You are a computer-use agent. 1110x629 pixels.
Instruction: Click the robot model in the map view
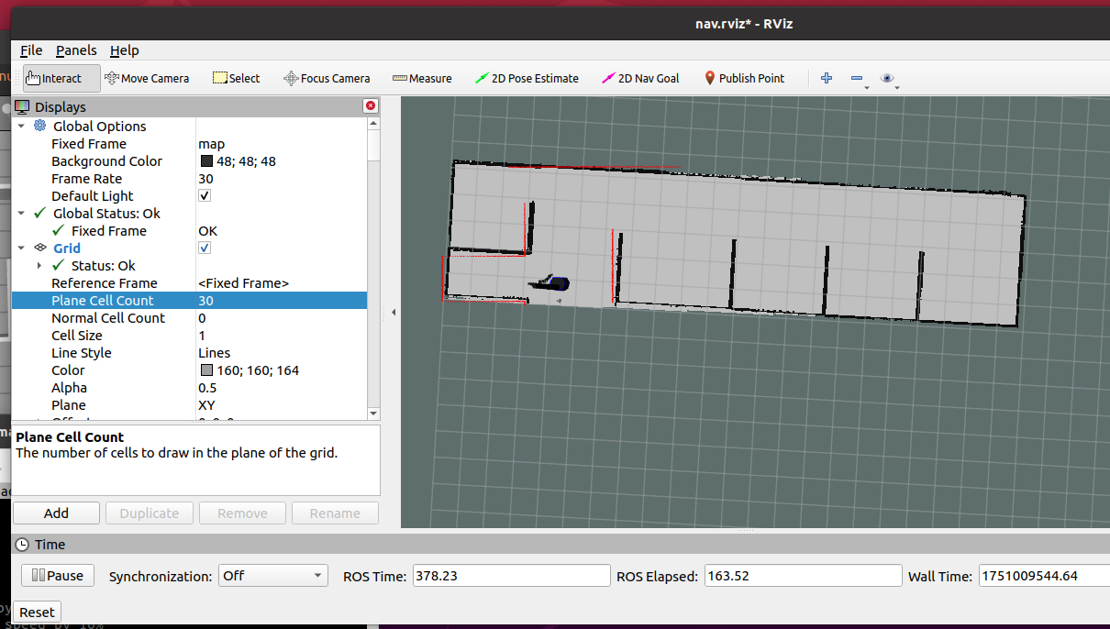pyautogui.click(x=551, y=283)
